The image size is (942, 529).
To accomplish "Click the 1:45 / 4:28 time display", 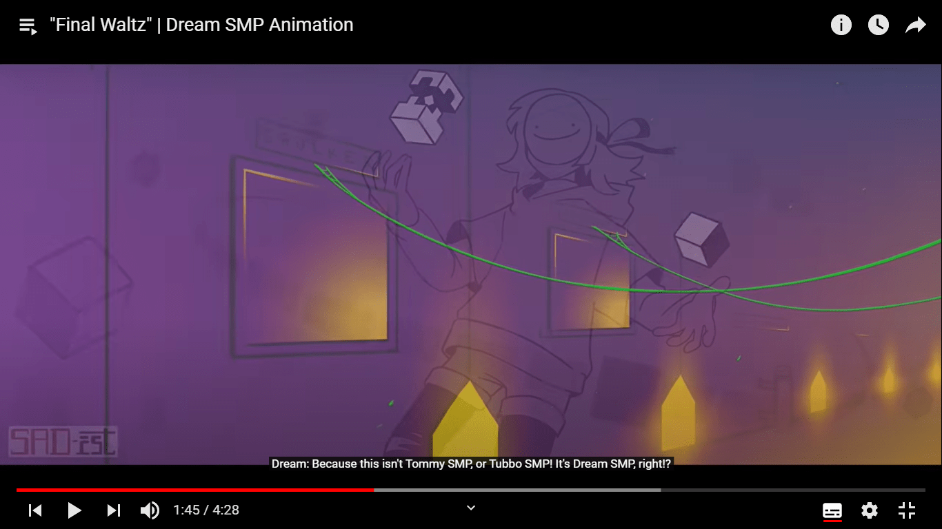I will 206,510.
